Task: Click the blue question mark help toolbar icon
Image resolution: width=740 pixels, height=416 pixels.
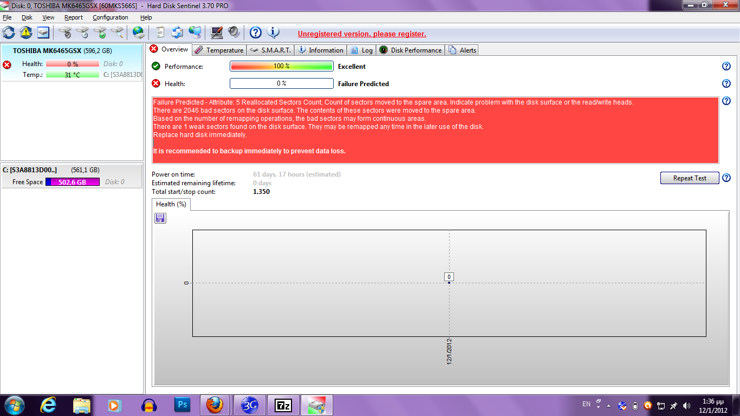Action: 256,32
